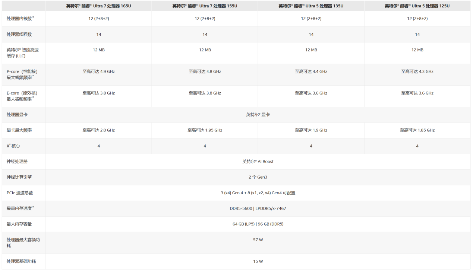
Task: Click the E-core 最大睿频频率 row label
Action: click(x=22, y=96)
